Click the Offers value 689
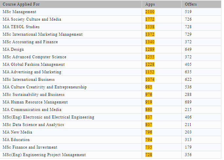 (x=188, y=102)
